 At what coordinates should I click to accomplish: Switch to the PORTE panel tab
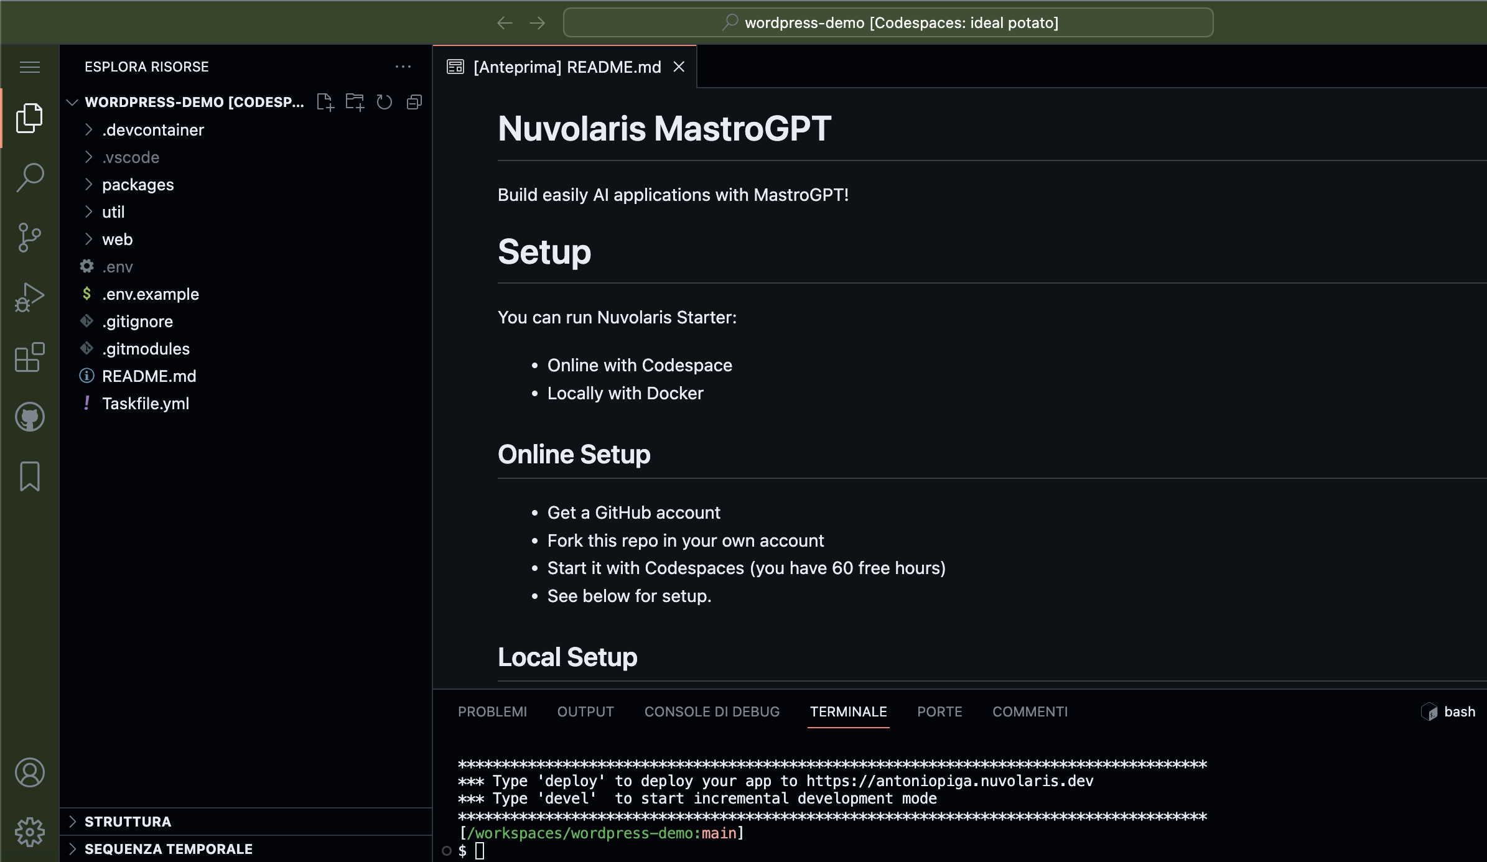click(x=939, y=711)
